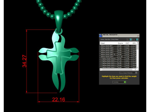Click Grams value in Yellow Gold: 14KY row
This screenshot has height=112, width=150.
[x=121, y=50]
